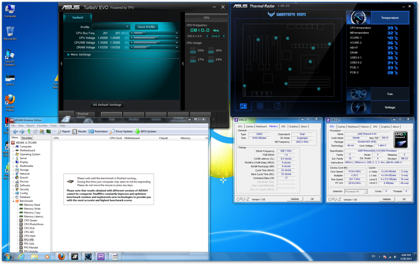This screenshot has height=264, width=420.
Task: Click BIOS Updates in AIDA64 toolbar
Action: pos(146,131)
